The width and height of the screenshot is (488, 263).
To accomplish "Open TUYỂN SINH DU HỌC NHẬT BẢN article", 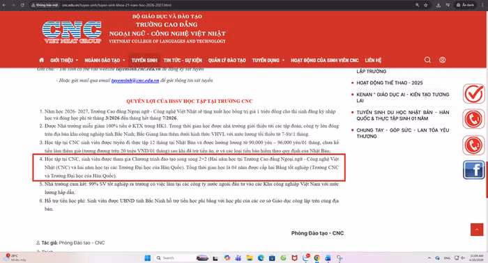I will tap(402, 115).
